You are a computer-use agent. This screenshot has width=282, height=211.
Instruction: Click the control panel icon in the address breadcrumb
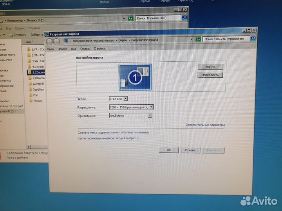tap(66, 41)
